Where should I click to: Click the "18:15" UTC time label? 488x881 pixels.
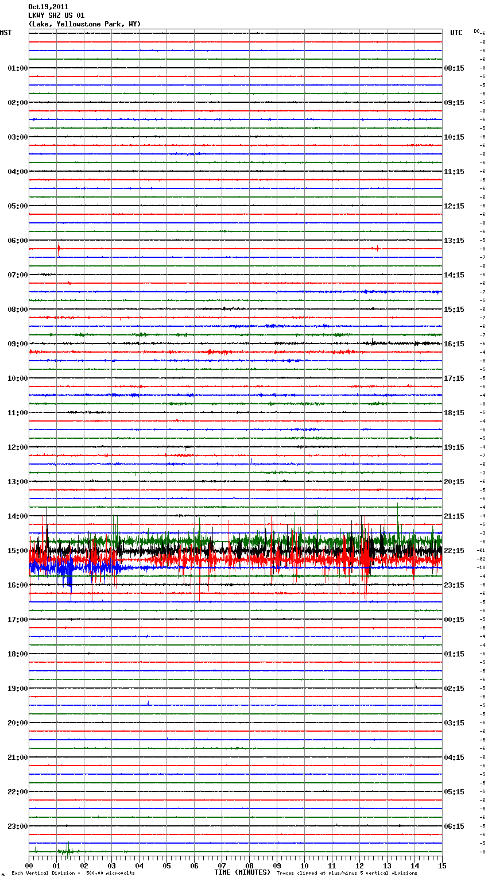coord(454,413)
